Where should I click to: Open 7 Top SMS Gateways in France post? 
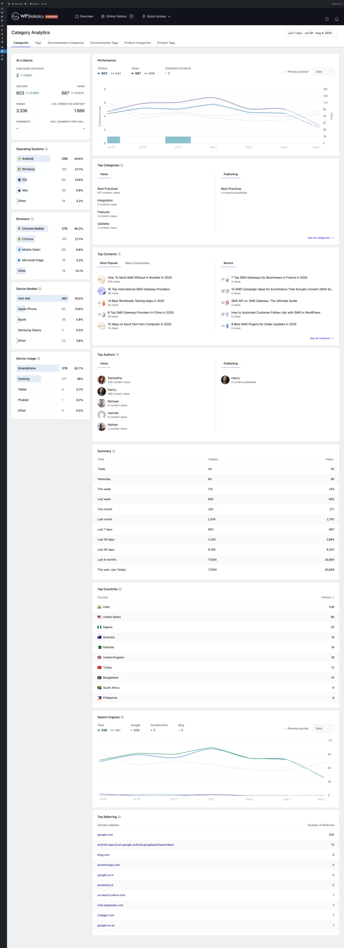point(269,278)
